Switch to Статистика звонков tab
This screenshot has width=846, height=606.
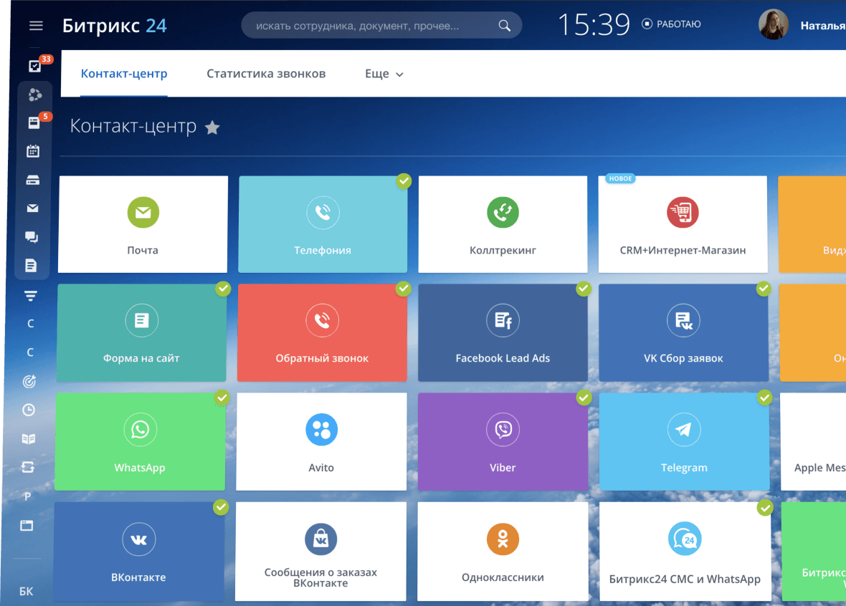pos(266,74)
